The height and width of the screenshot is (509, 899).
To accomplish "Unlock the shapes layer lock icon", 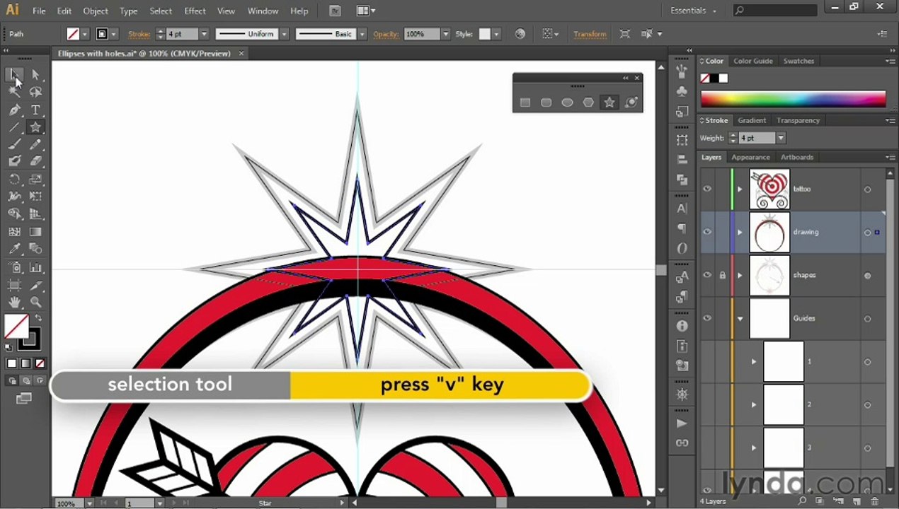I will (x=723, y=275).
